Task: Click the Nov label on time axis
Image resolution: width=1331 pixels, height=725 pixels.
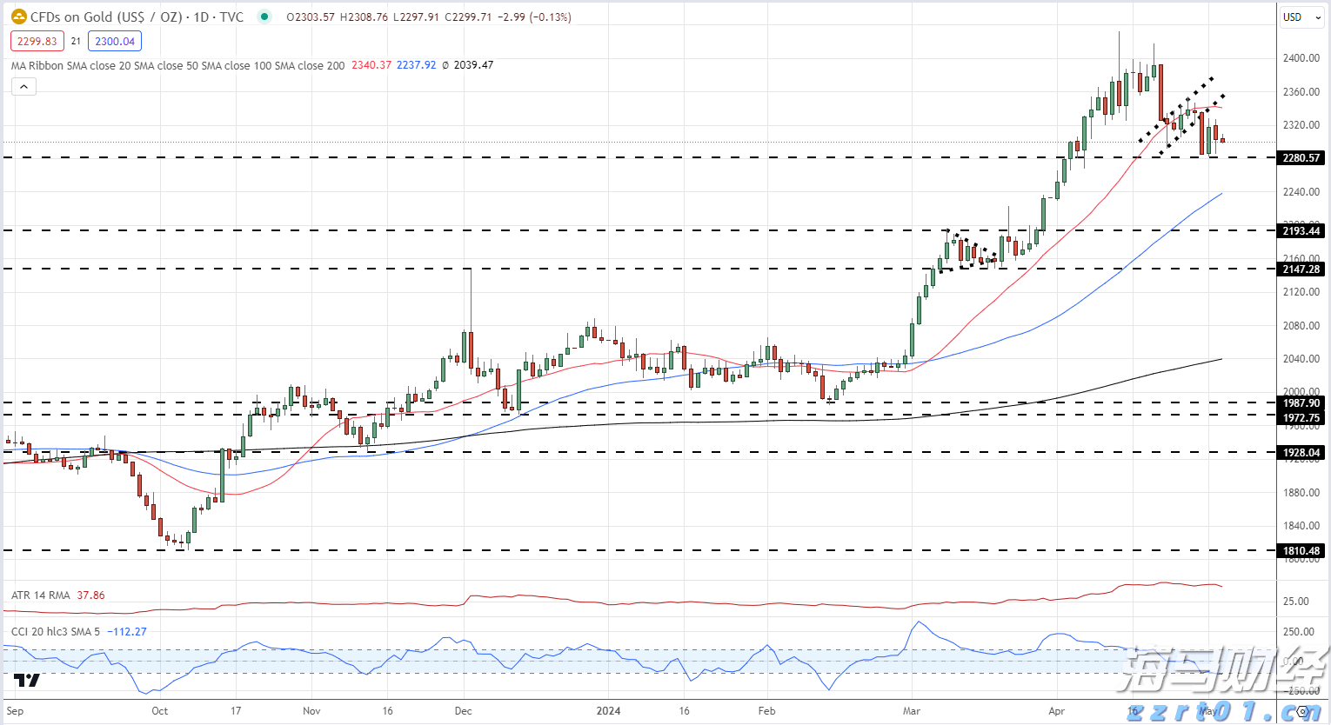Action: pyautogui.click(x=311, y=711)
